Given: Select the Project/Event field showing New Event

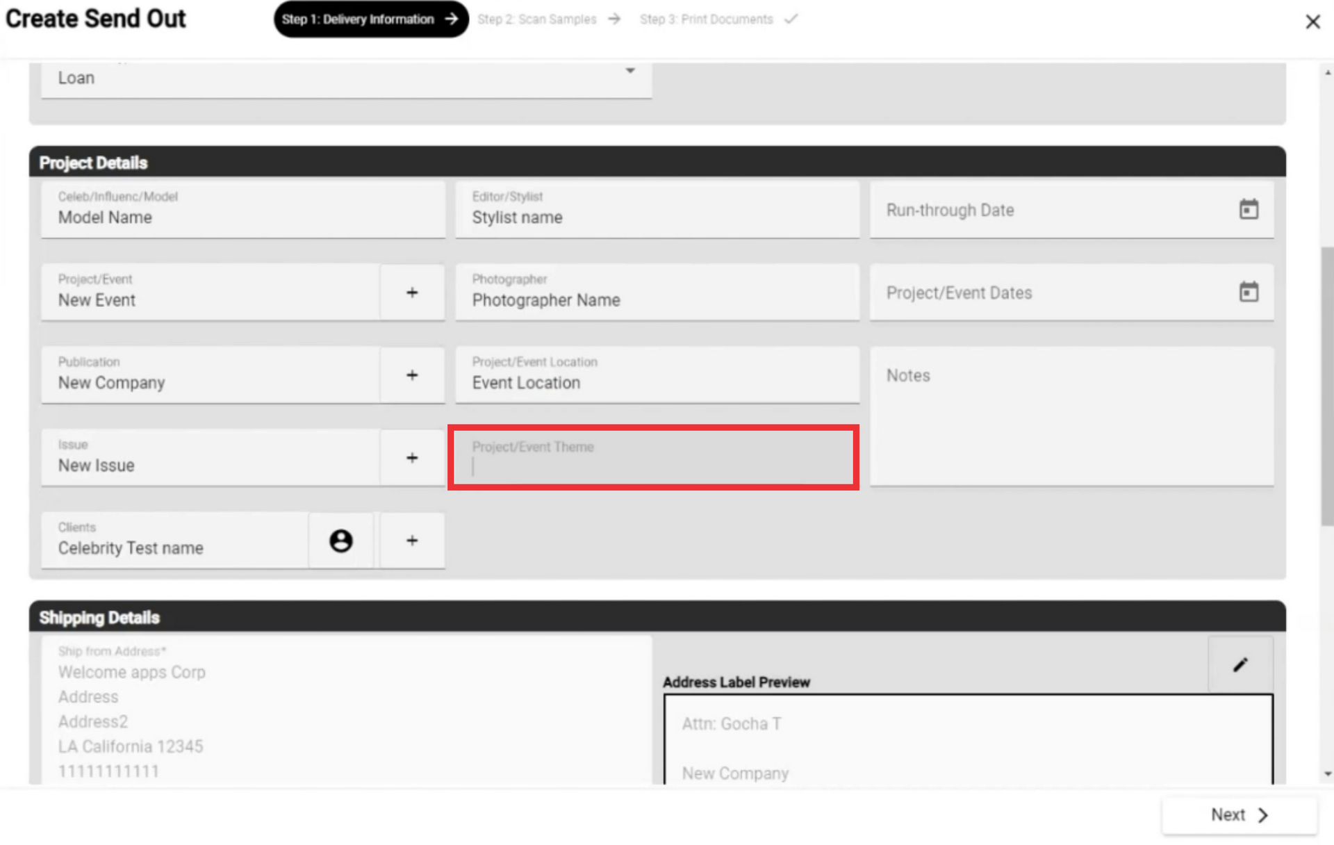Looking at the screenshot, I should (x=211, y=293).
